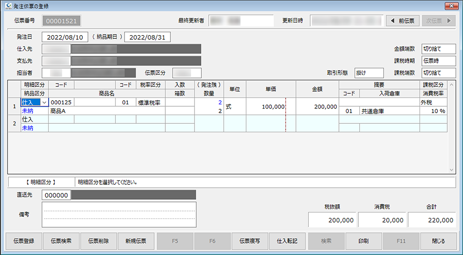
Task: Click the 伝票複写 copy button
Action: 250,241
